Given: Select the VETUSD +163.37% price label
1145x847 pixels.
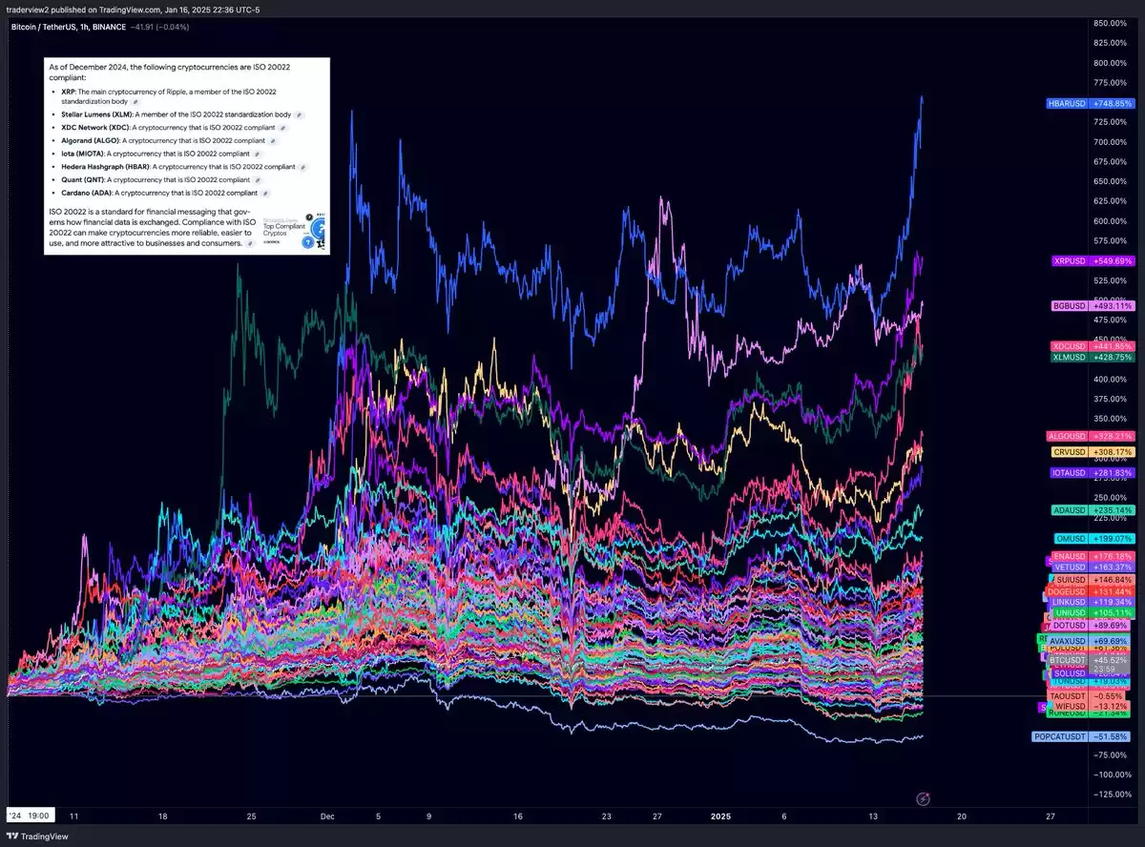Looking at the screenshot, I should point(1093,568).
